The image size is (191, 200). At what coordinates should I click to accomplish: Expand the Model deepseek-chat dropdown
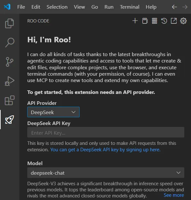(106, 173)
